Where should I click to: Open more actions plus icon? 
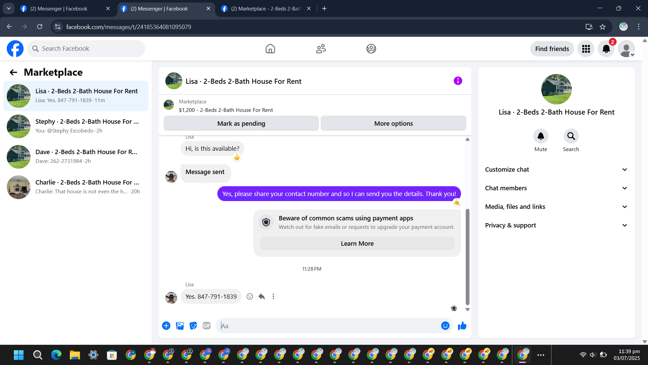point(166,325)
